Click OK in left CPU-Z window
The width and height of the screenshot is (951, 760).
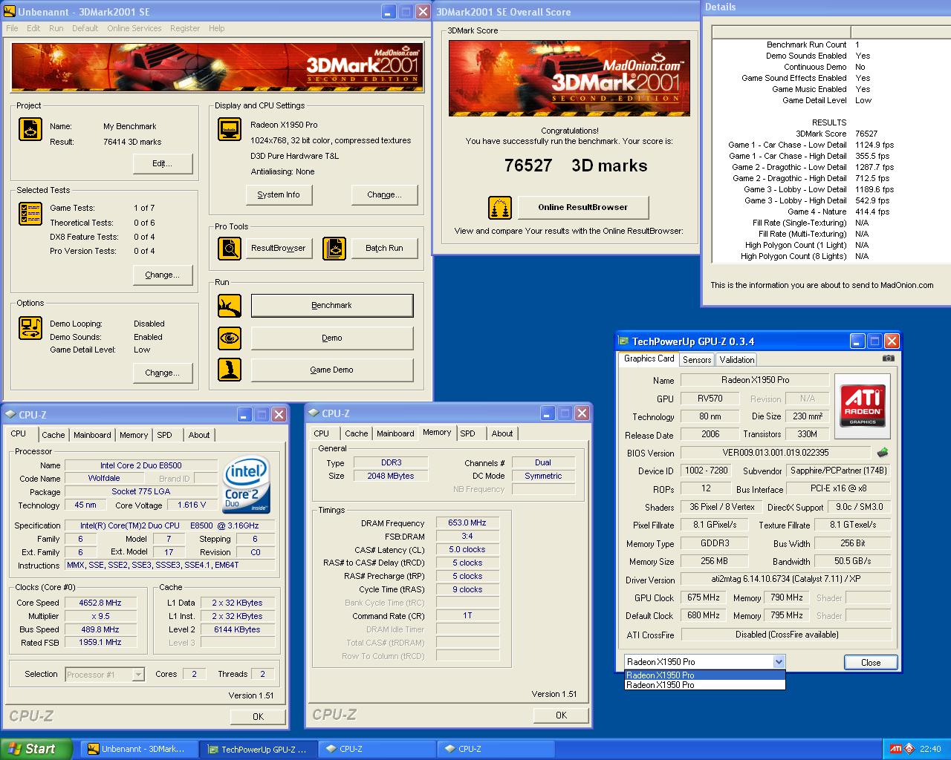258,716
